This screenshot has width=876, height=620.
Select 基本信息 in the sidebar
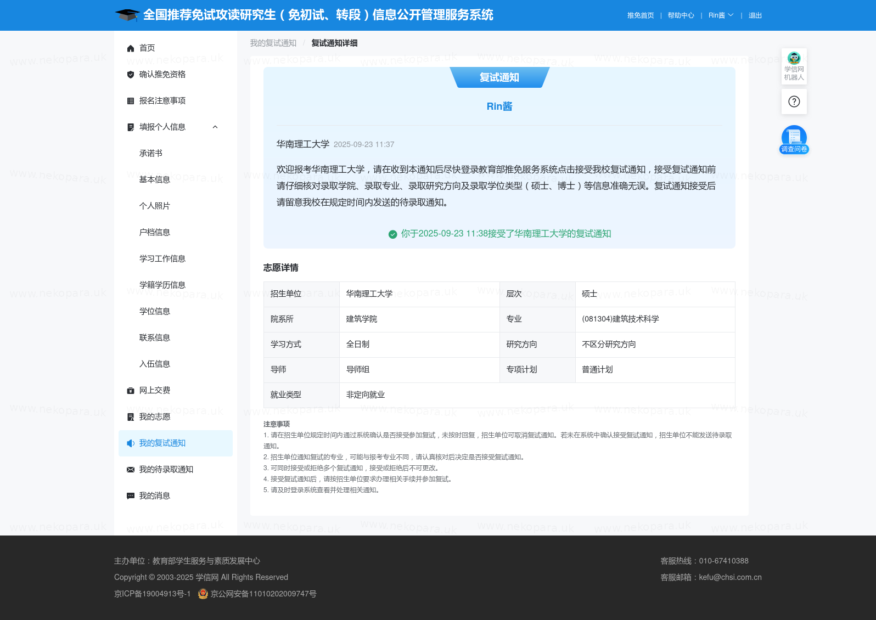(155, 180)
